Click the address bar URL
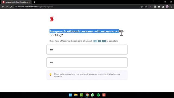The height and width of the screenshot is (98, 174). pos(36,7)
